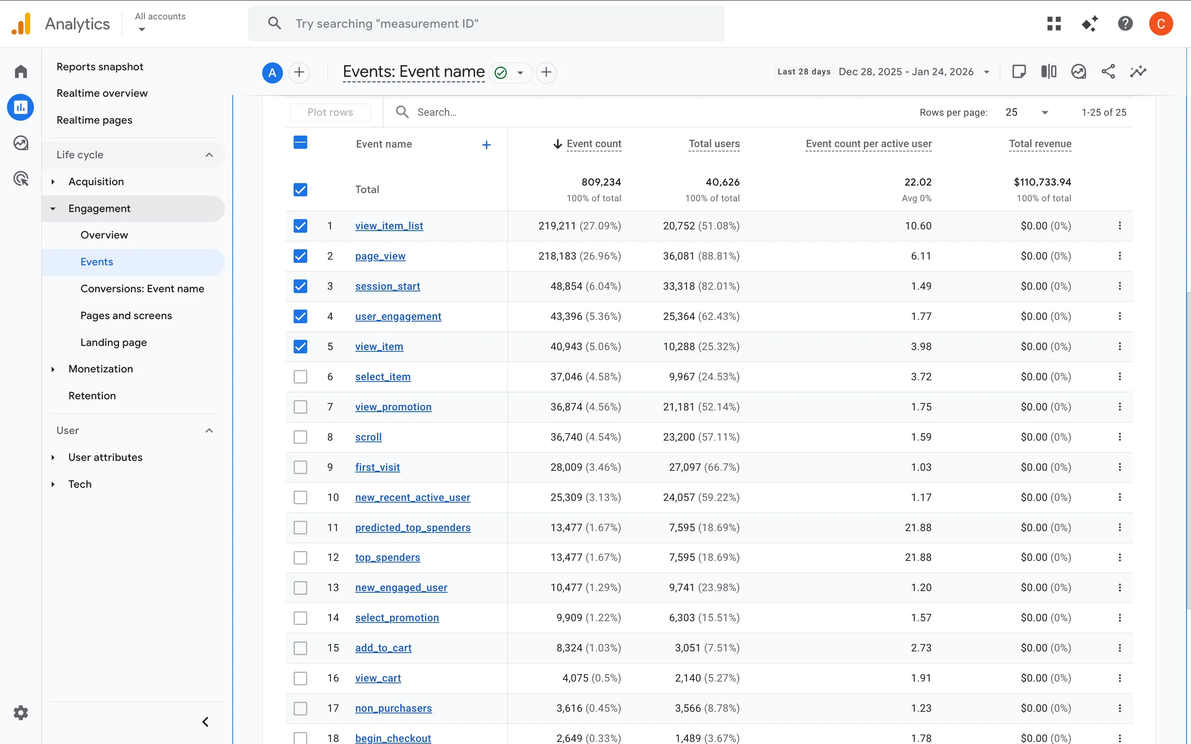Uncheck the view_item_list row checkbox
Image resolution: width=1191 pixels, height=744 pixels.
click(301, 225)
